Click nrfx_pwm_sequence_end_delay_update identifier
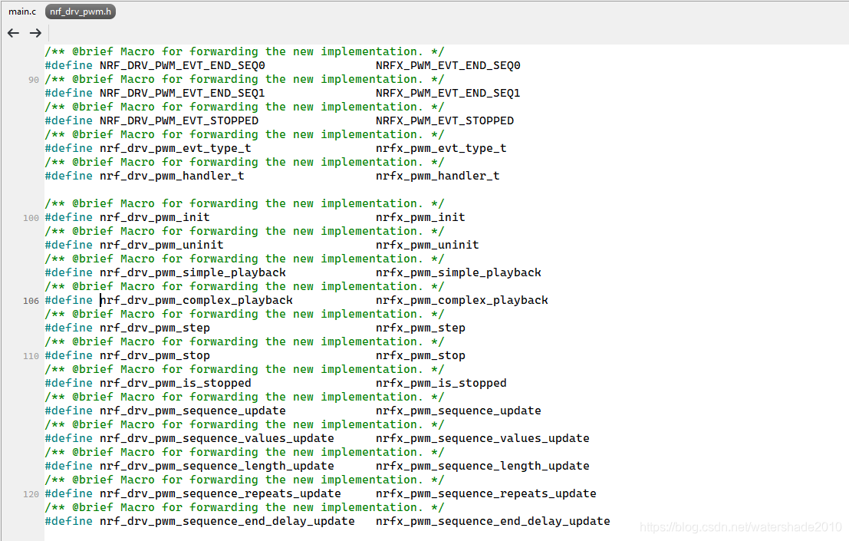Viewport: 849px width, 541px height. [492, 521]
